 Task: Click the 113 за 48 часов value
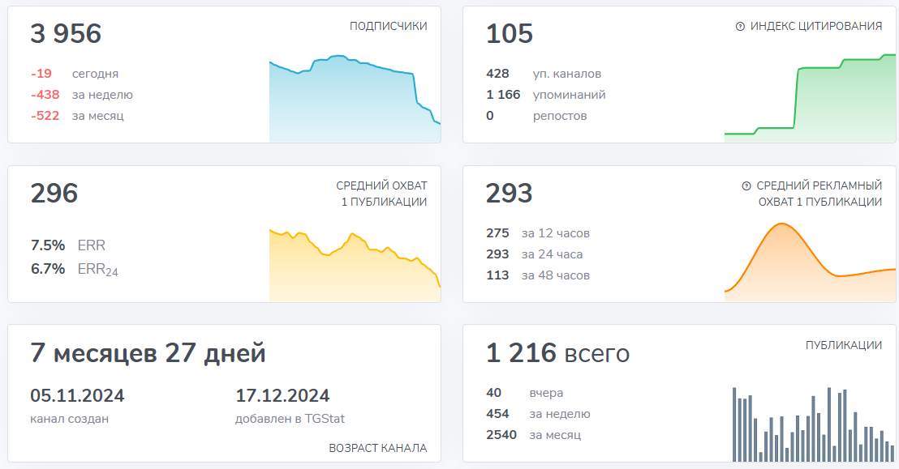[497, 276]
